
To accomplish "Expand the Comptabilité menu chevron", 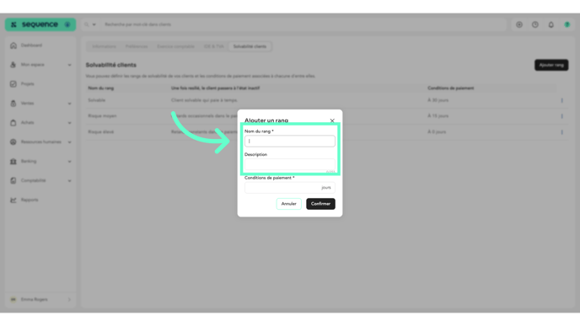I will point(69,181).
